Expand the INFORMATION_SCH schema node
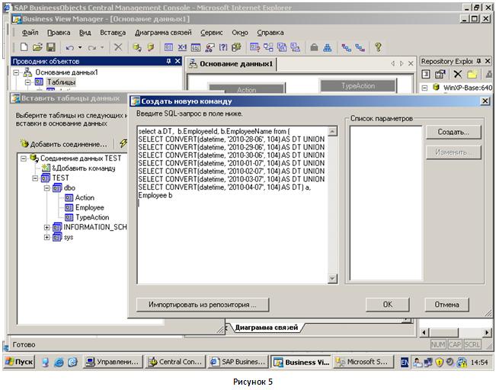The width and height of the screenshot is (496, 390). 46,228
